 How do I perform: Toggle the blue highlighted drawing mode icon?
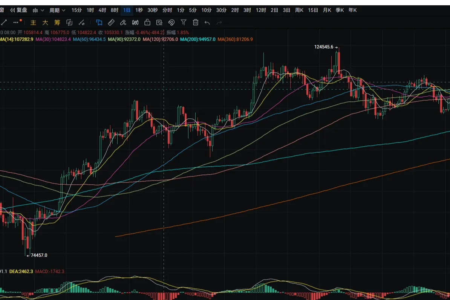99,23
